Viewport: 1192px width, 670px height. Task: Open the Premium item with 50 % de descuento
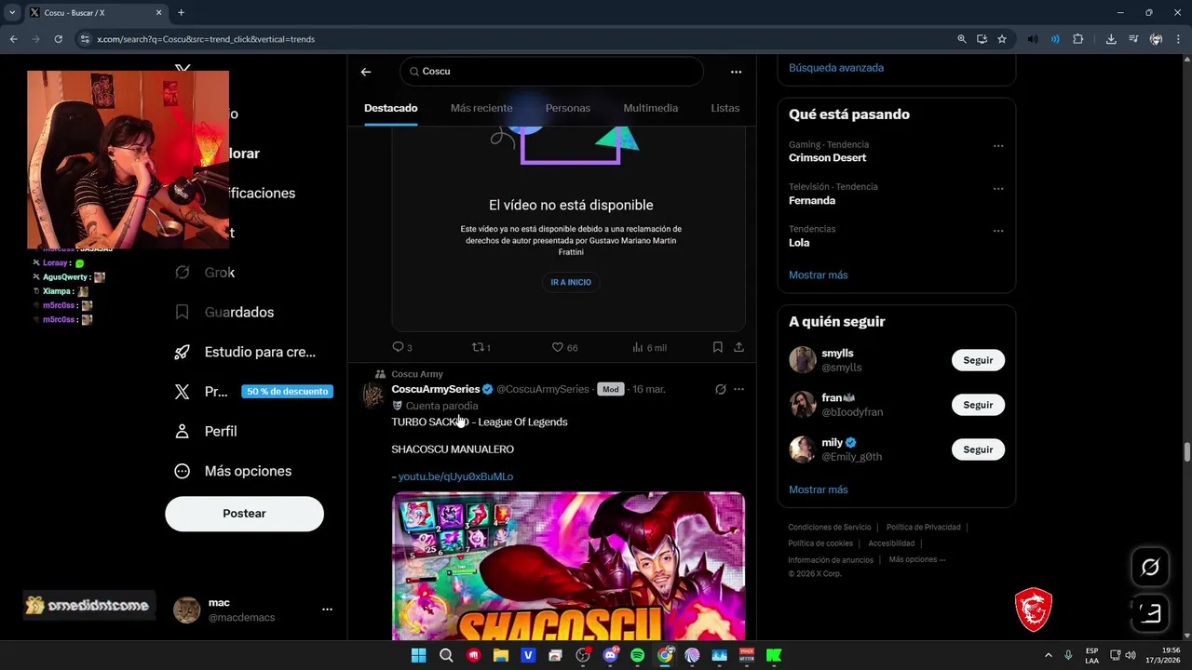(x=252, y=392)
